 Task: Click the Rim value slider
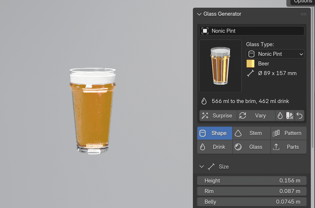(x=252, y=191)
